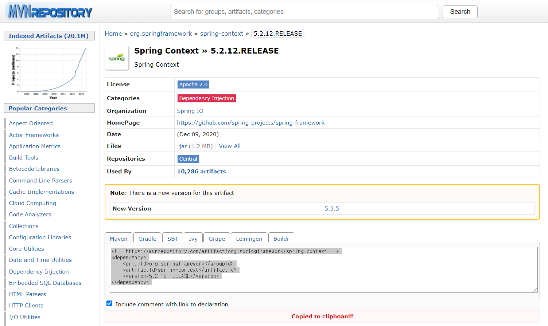Image resolution: width=548 pixels, height=326 pixels.
Task: Focus the artifact search field
Action: 304,12
